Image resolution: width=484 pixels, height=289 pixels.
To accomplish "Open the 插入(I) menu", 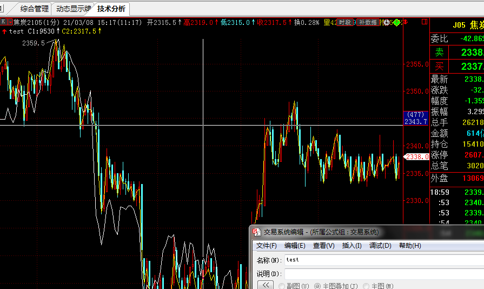I will click(352, 246).
